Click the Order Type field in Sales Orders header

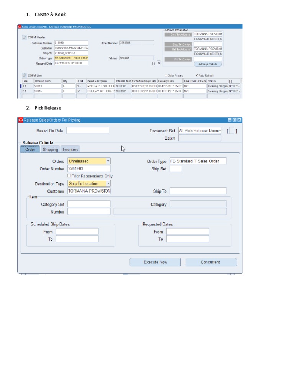pos(71,58)
